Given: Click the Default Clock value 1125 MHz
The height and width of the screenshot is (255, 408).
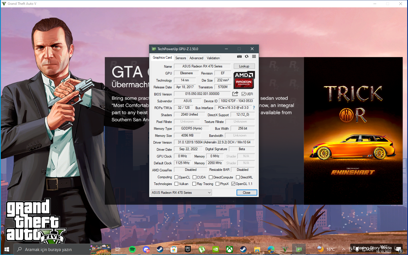Looking at the screenshot, I should [x=182, y=163].
